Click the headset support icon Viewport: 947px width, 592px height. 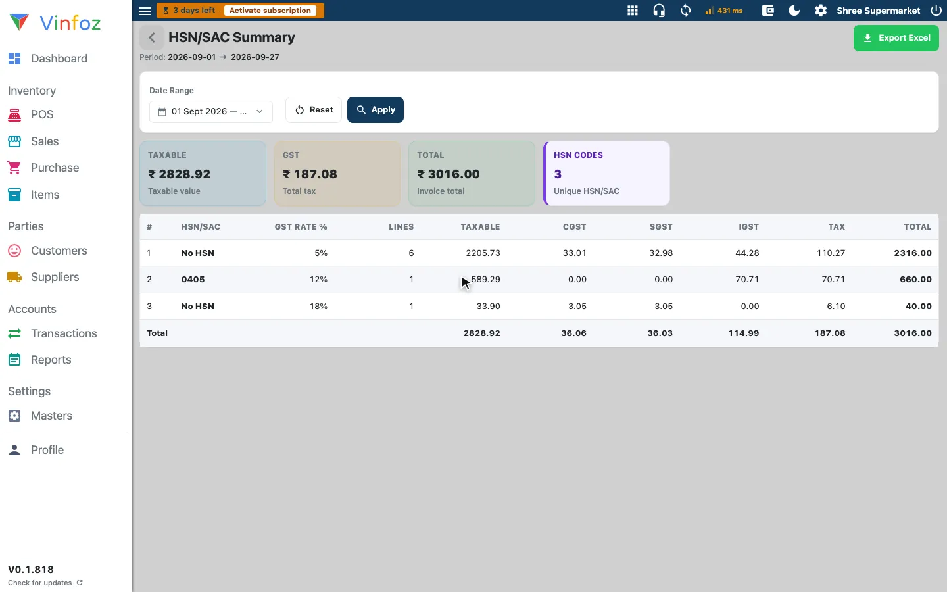(x=659, y=11)
